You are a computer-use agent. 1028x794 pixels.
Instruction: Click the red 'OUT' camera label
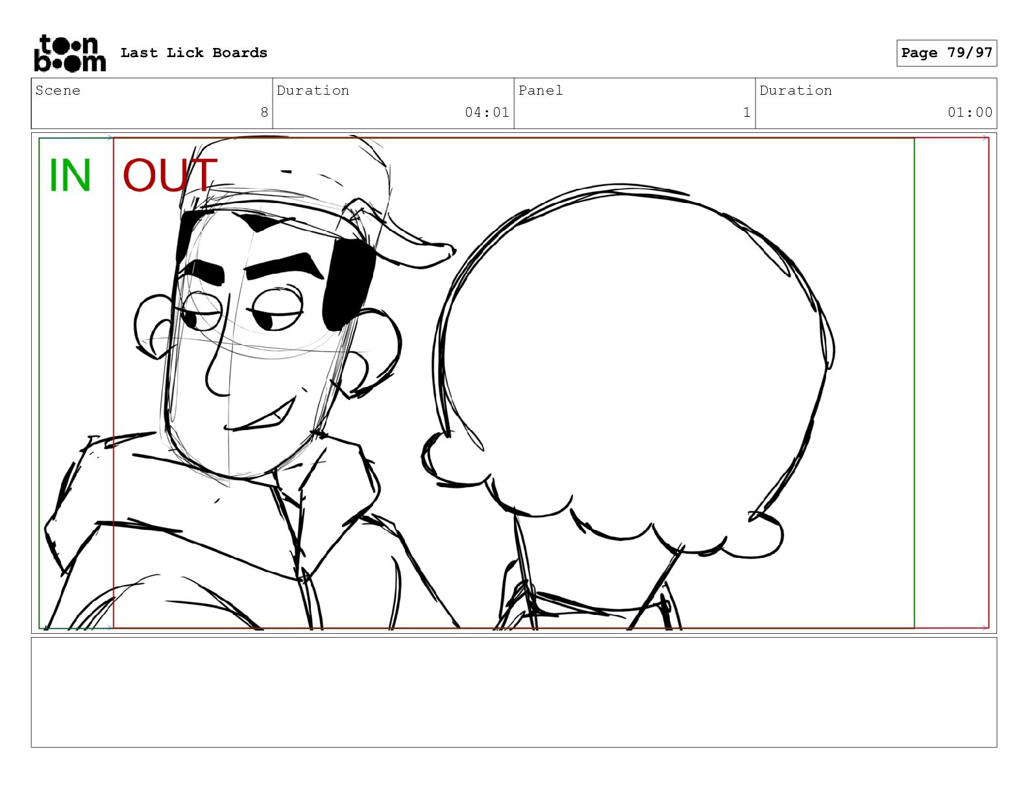pos(169,175)
